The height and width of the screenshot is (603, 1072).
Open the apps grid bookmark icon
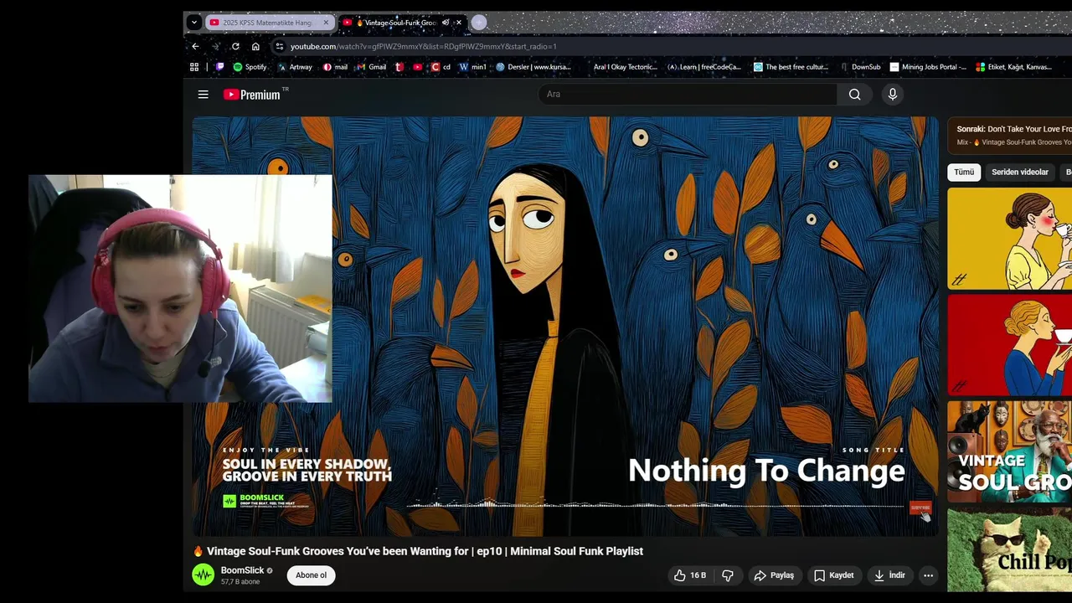coord(194,67)
